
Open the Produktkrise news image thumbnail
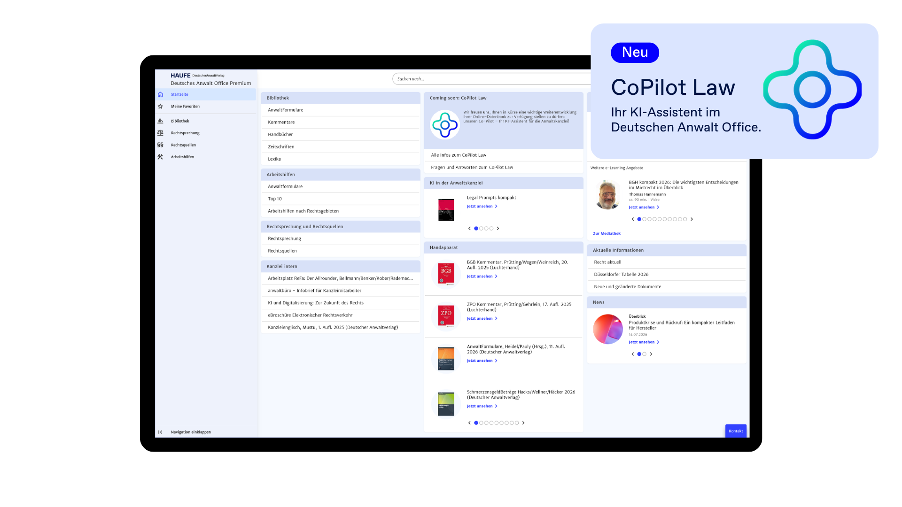pos(608,329)
